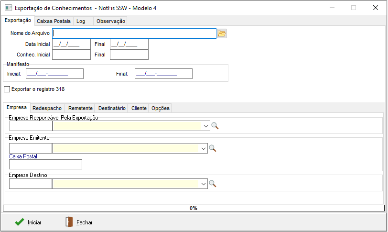Click the search magnifier next to Empresa Emitente
This screenshot has height=232, width=388.
click(213, 148)
